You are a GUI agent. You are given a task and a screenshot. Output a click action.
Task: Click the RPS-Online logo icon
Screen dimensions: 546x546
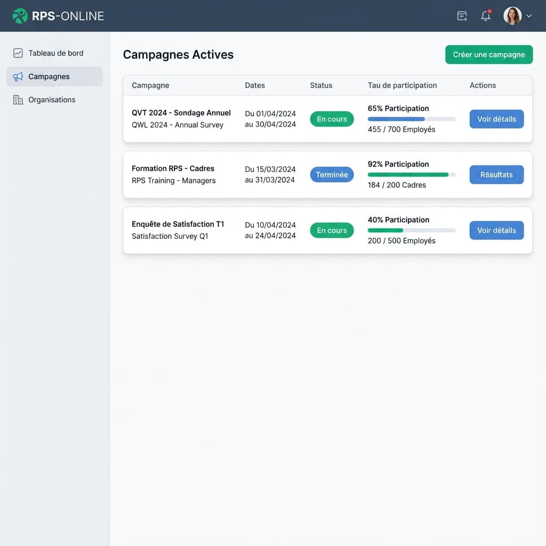coord(20,16)
